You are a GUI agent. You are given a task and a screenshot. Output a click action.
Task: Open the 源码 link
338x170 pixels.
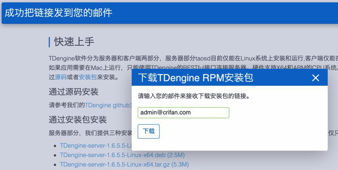(x=61, y=77)
